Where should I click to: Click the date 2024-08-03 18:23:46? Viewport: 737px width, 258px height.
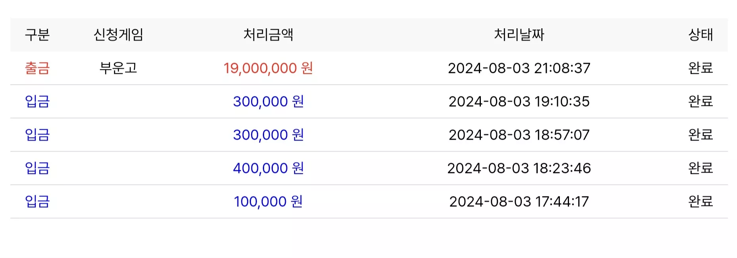[519, 168]
